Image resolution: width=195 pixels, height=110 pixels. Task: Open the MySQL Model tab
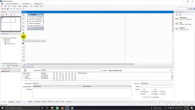pos(26,4)
